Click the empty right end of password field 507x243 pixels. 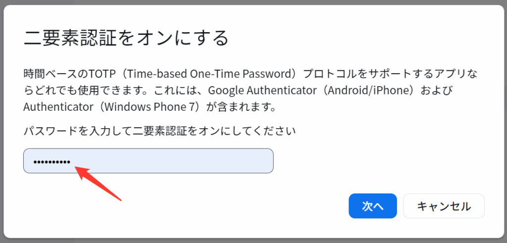[248, 161]
